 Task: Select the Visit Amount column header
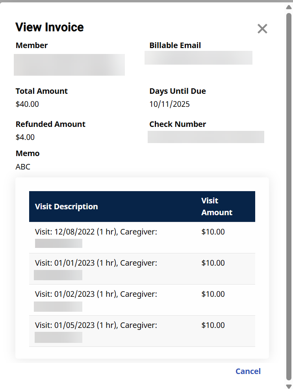tap(217, 207)
